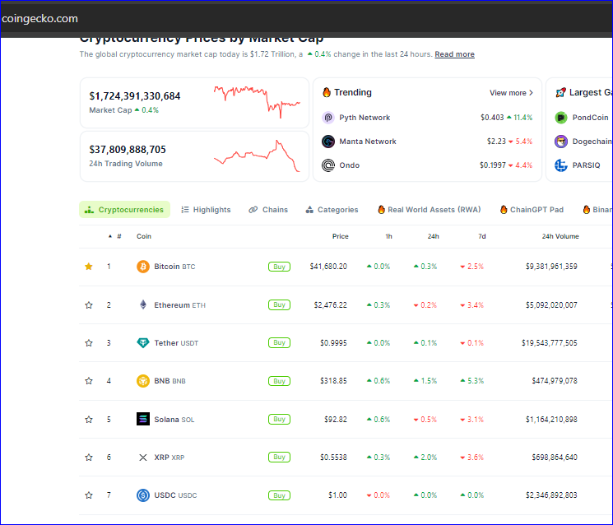Viewport: 613px width, 525px height.
Task: Click the Manta Network trending icon
Action: click(x=328, y=141)
